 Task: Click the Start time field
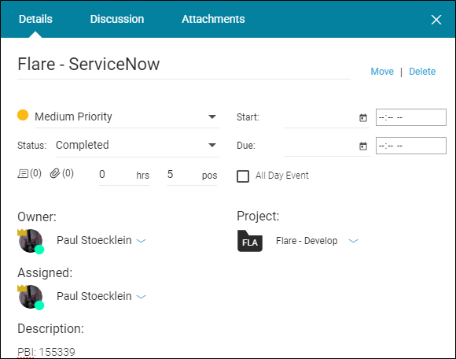411,117
